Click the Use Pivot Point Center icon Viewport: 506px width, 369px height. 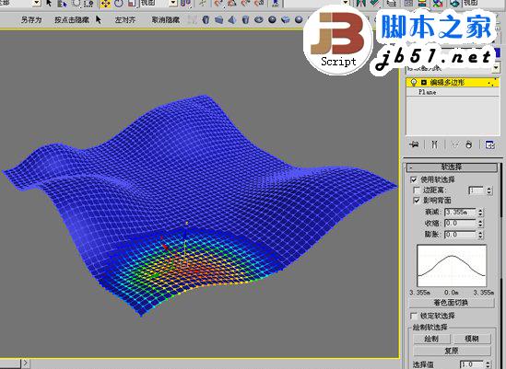coord(186,4)
